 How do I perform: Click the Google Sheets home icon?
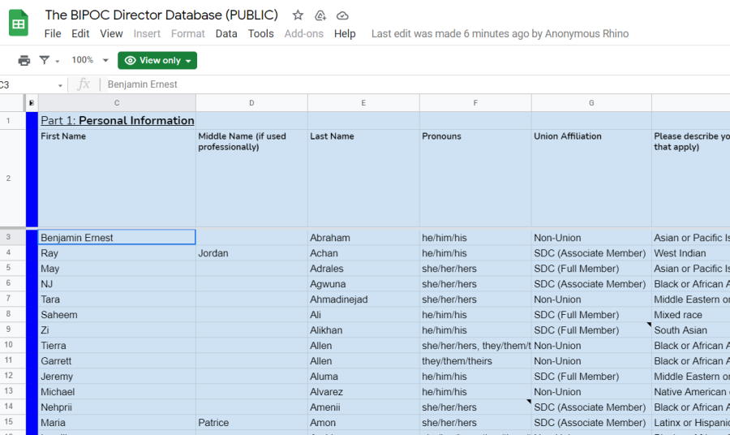(x=19, y=23)
